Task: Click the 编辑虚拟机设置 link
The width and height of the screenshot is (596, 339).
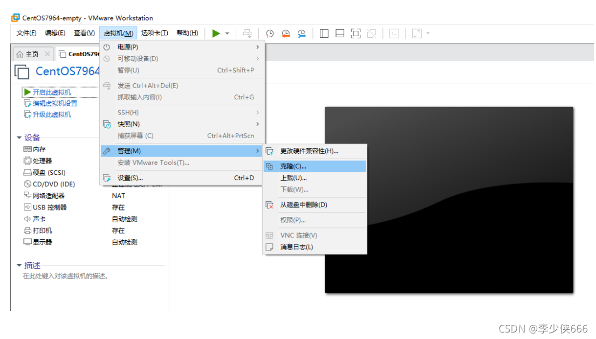Action: tap(54, 104)
